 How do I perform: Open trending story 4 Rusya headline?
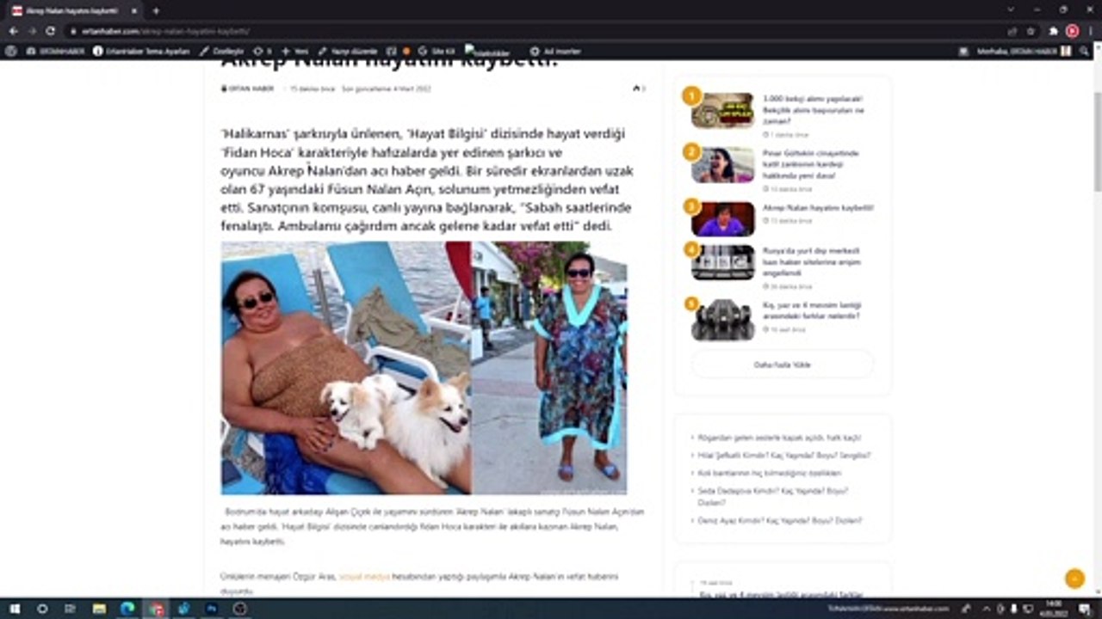coord(811,261)
